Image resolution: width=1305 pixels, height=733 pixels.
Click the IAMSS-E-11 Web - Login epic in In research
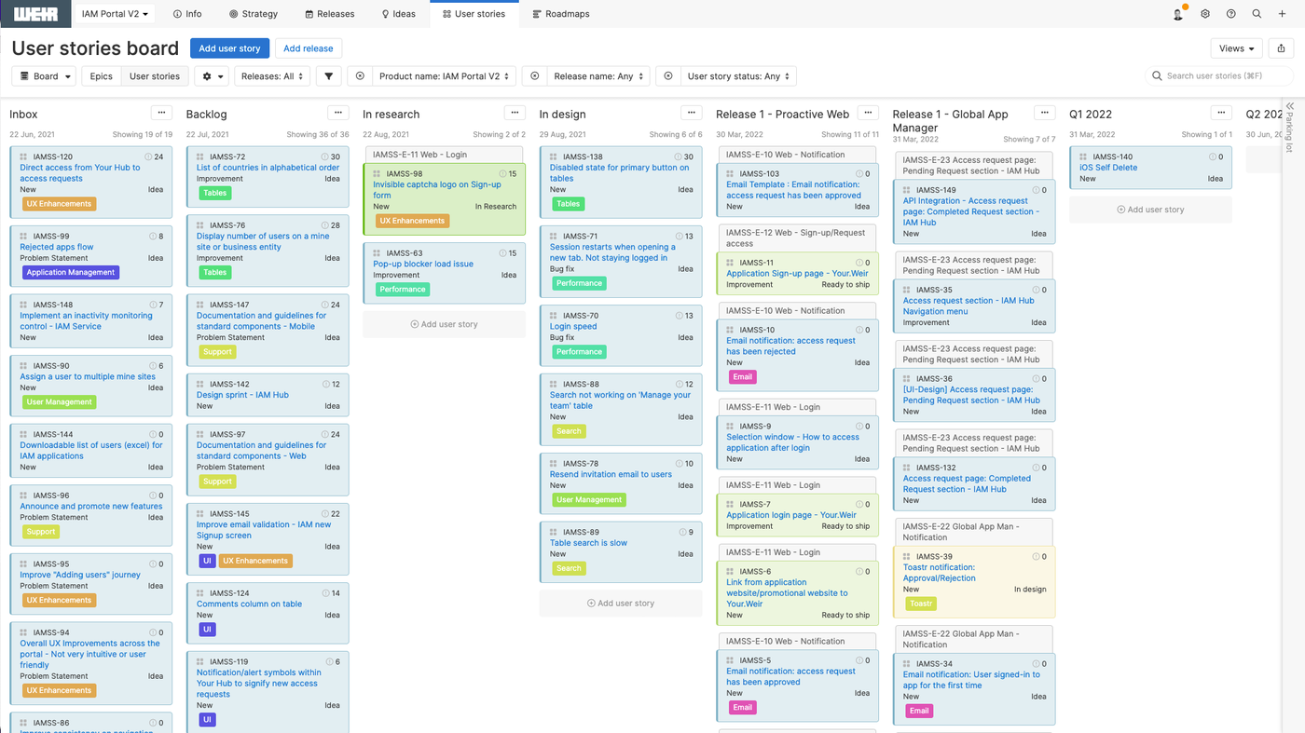pos(443,155)
